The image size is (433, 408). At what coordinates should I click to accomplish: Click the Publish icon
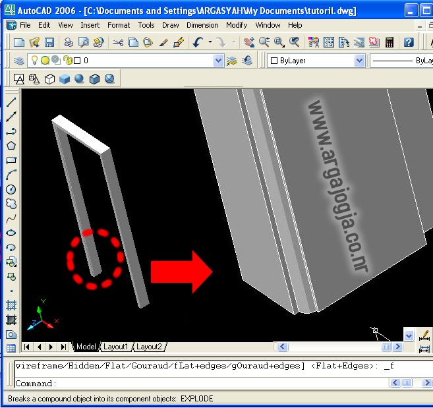[x=98, y=42]
